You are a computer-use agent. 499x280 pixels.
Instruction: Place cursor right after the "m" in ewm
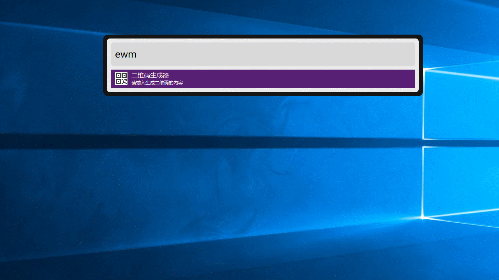coord(137,54)
